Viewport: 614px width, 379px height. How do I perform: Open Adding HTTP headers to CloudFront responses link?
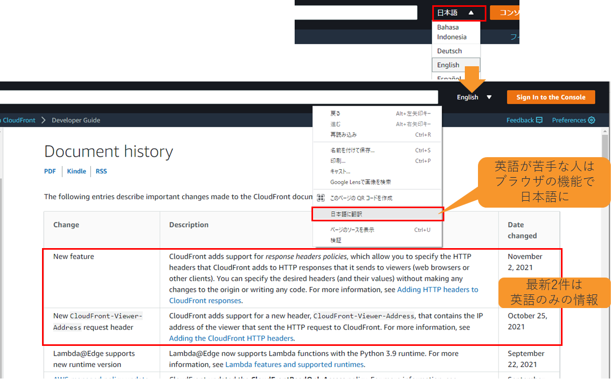click(x=324, y=295)
